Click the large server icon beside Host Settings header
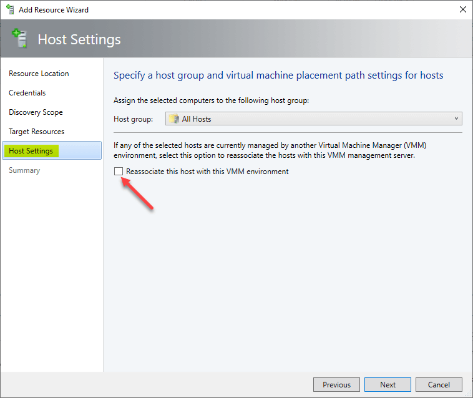Screen dimensions: 473x398 (19, 38)
